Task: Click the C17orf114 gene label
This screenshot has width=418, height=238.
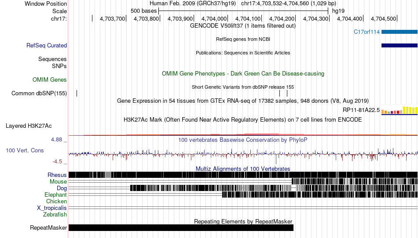Action: [x=367, y=32]
